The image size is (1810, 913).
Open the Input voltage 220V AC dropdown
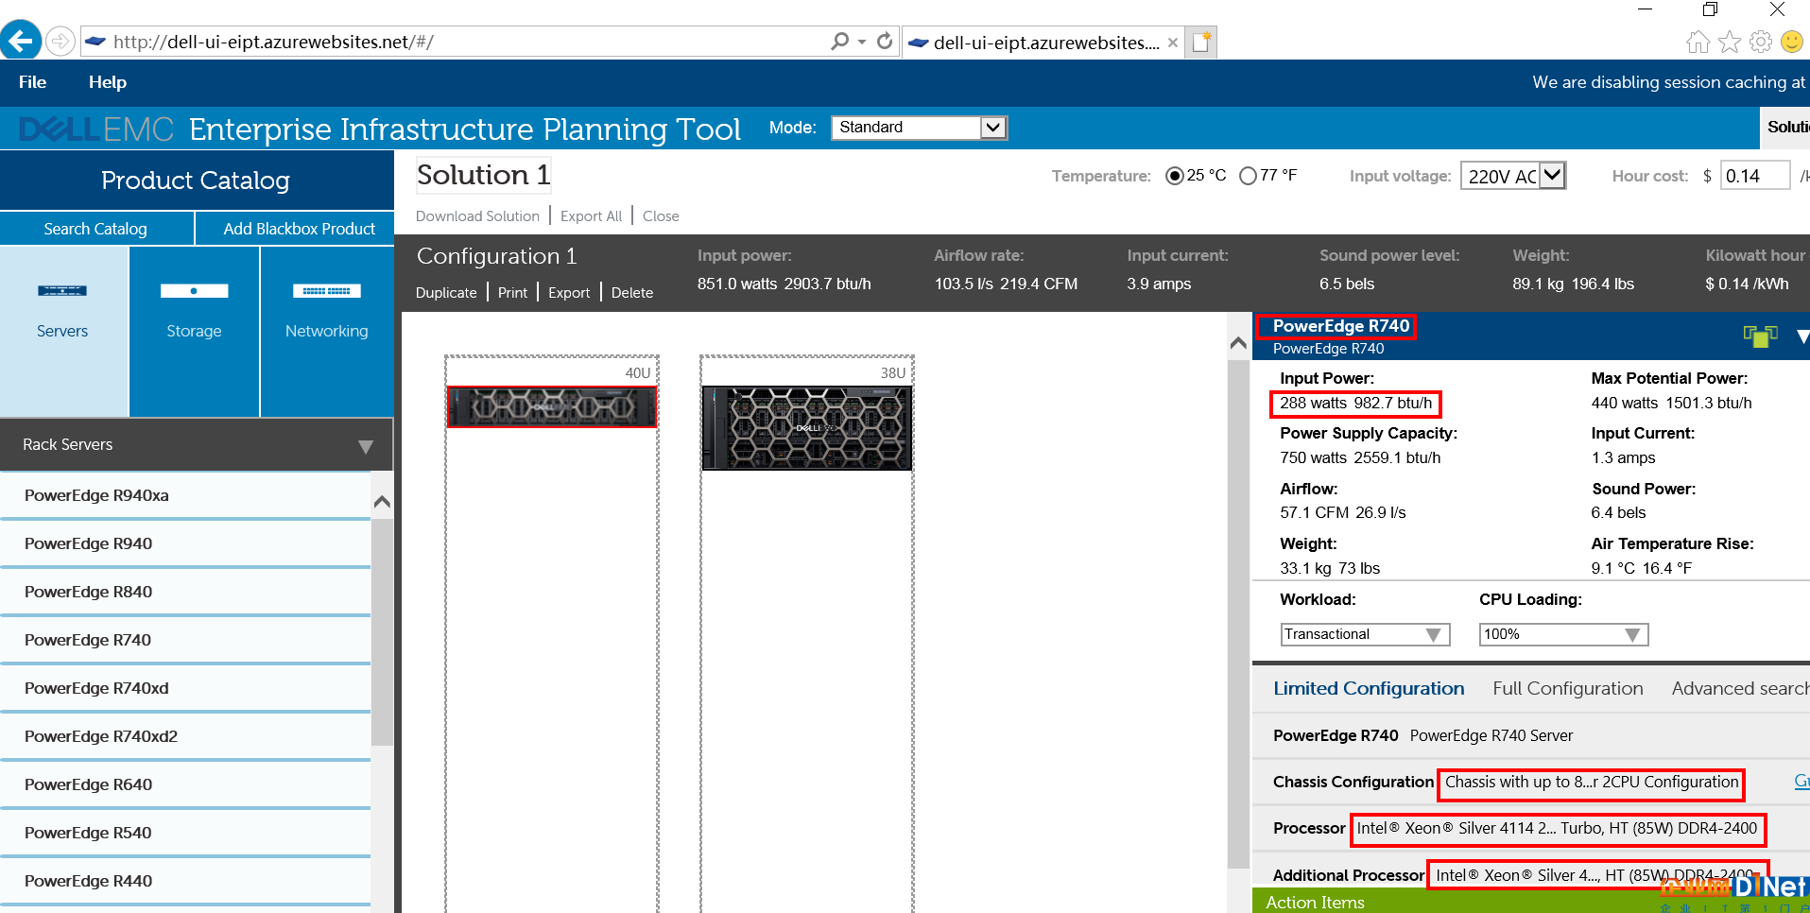pos(1513,176)
